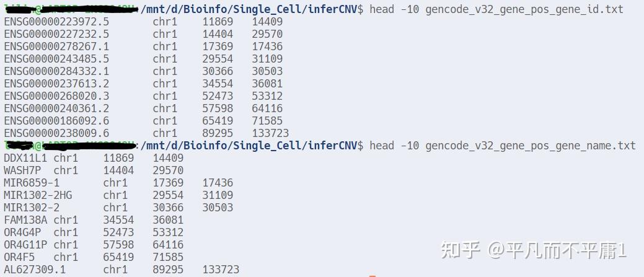The width and height of the screenshot is (644, 277).
Task: Click the MIR6859-1 gene name
Action: pyautogui.click(x=32, y=183)
